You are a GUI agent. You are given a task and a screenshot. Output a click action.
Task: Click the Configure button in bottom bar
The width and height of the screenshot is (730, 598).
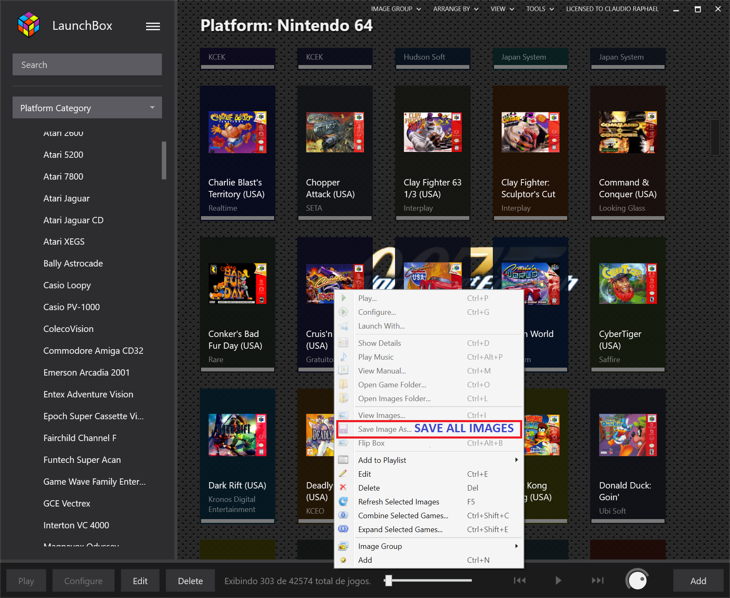coord(83,581)
